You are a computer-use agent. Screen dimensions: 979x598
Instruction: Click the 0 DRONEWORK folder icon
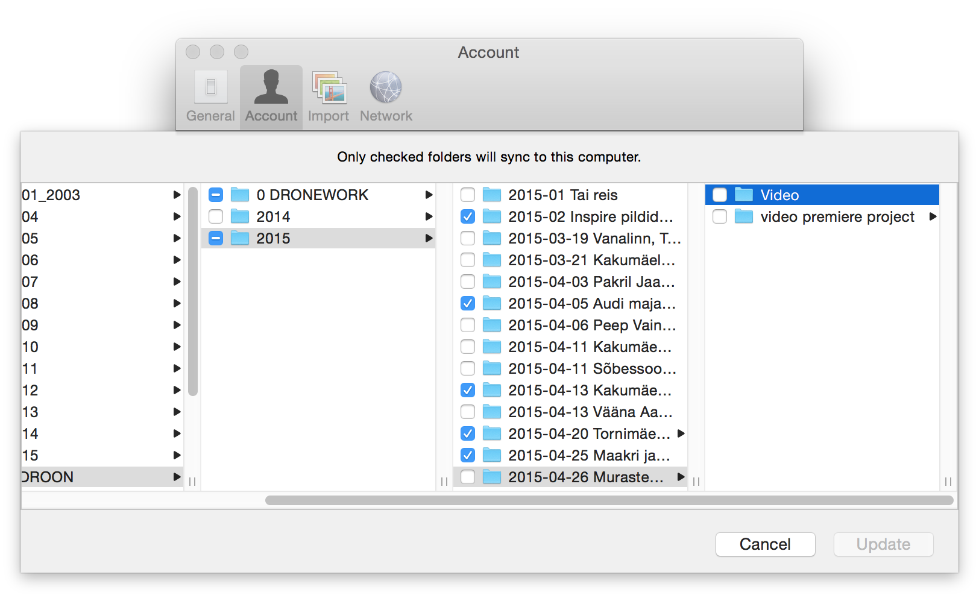click(x=240, y=195)
